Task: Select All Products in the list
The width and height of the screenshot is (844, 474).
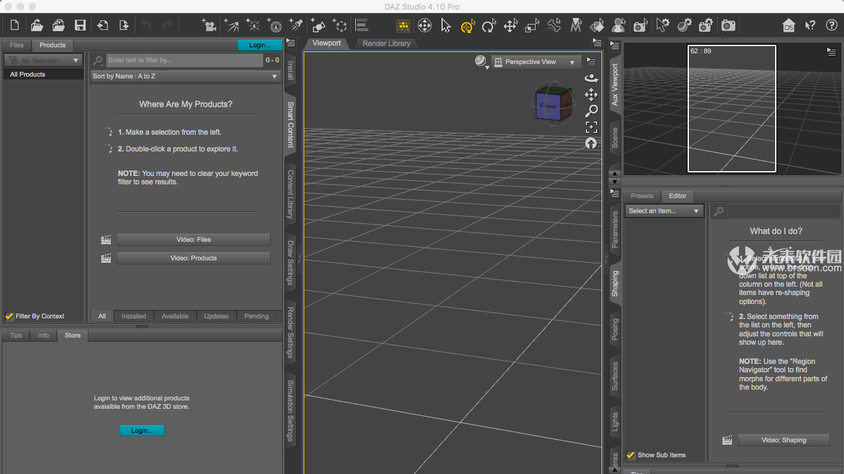Action: point(43,74)
